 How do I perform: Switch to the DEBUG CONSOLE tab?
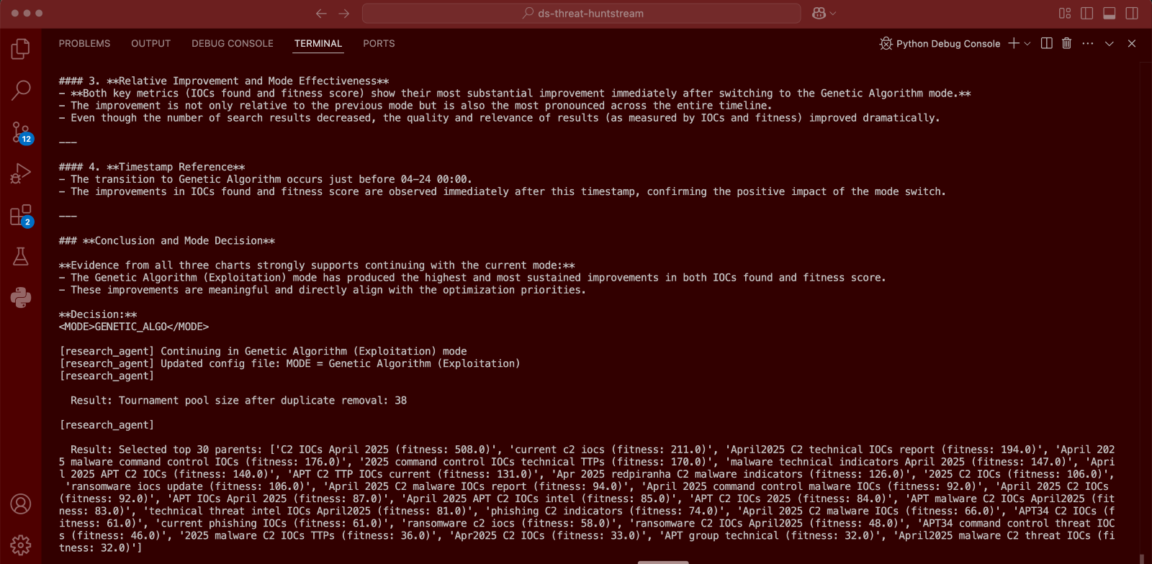point(232,43)
